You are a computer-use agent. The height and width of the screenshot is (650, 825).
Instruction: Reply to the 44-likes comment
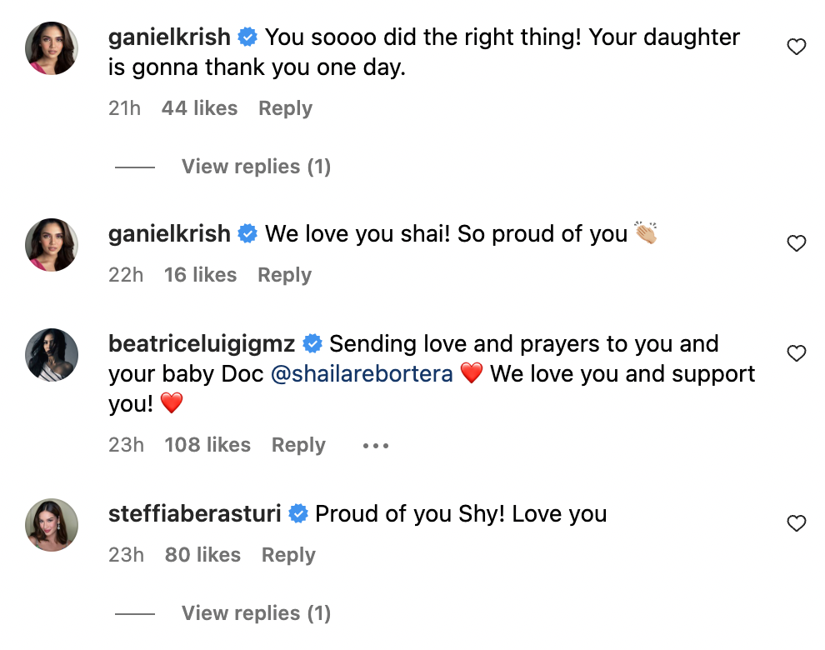click(x=285, y=108)
